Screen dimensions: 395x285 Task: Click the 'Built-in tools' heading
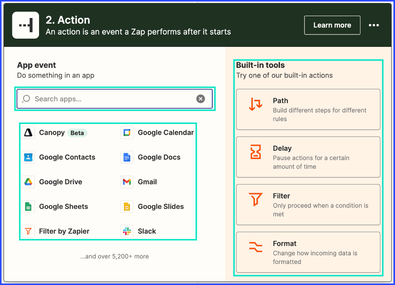click(x=261, y=65)
